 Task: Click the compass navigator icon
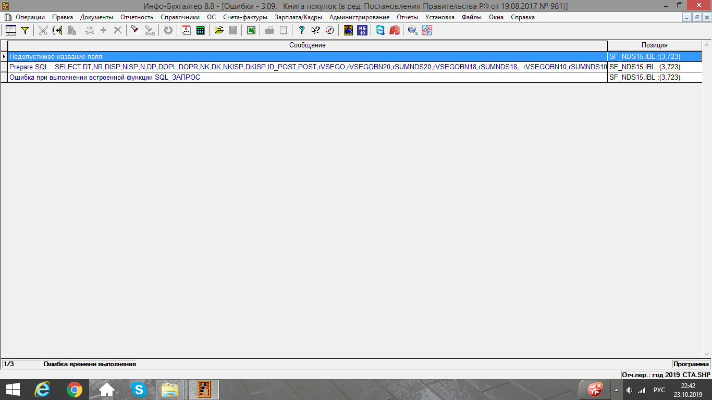click(329, 30)
